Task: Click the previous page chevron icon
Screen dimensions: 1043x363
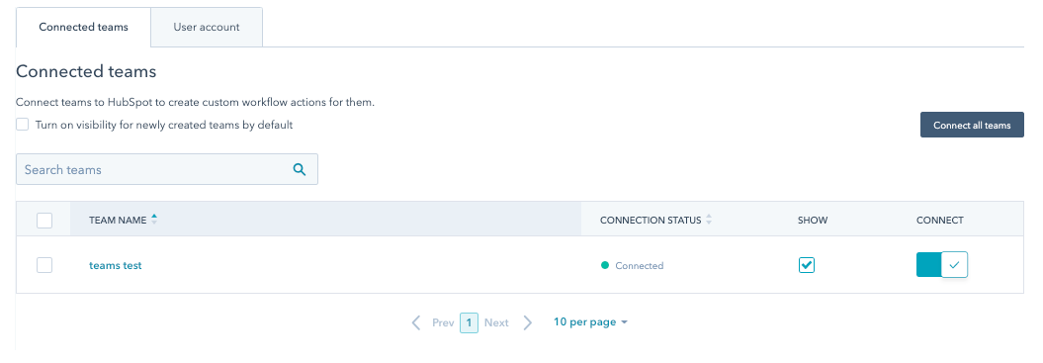Action: (x=416, y=323)
